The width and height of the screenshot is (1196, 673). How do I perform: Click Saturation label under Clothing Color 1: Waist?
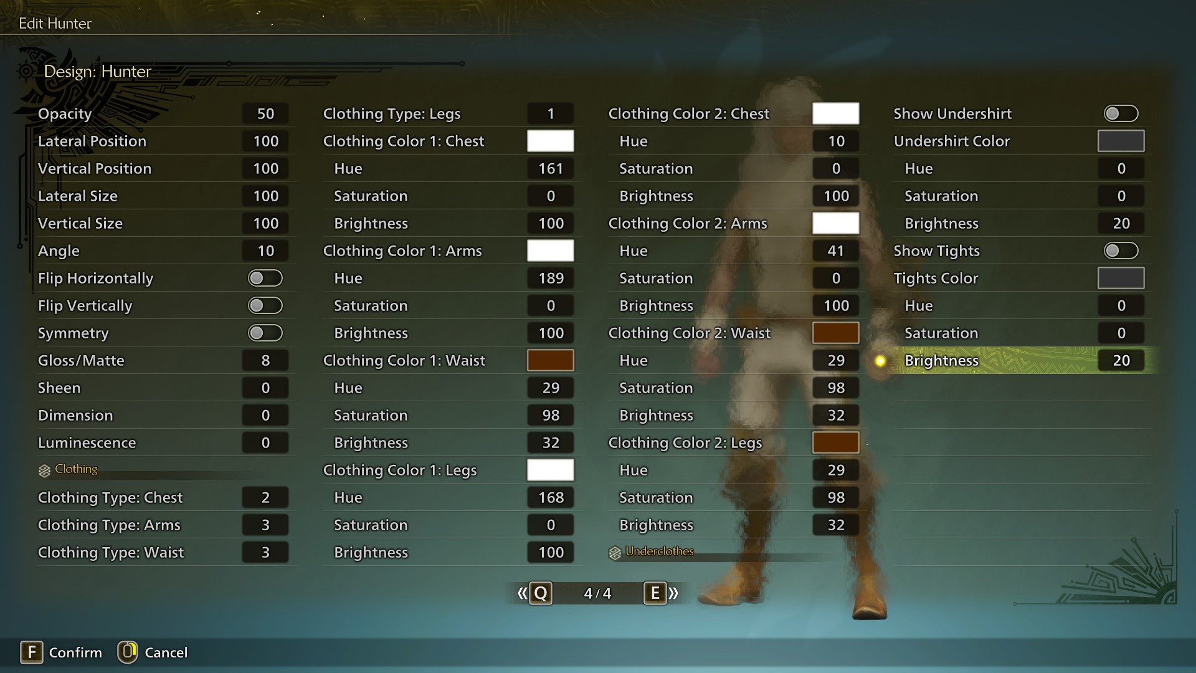coord(371,415)
